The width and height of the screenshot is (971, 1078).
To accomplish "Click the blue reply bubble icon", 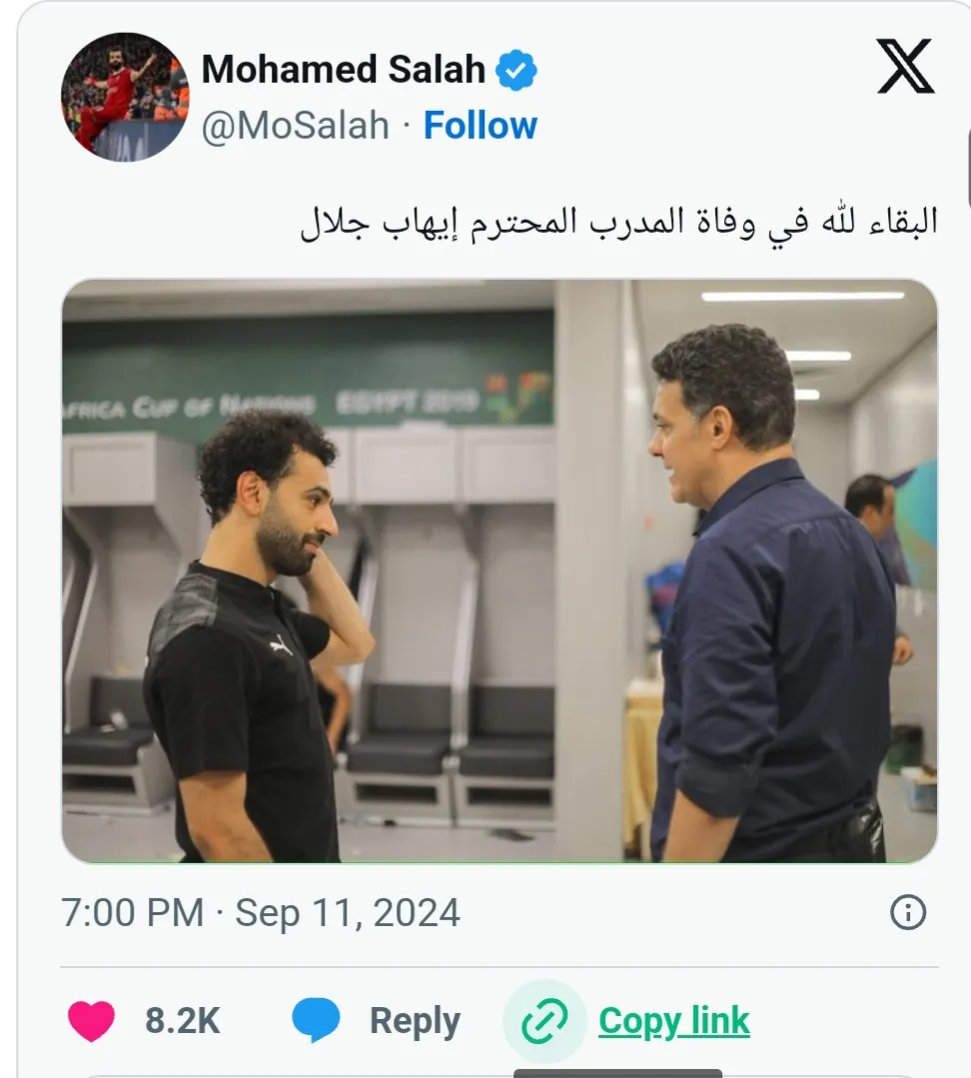I will (316, 1020).
